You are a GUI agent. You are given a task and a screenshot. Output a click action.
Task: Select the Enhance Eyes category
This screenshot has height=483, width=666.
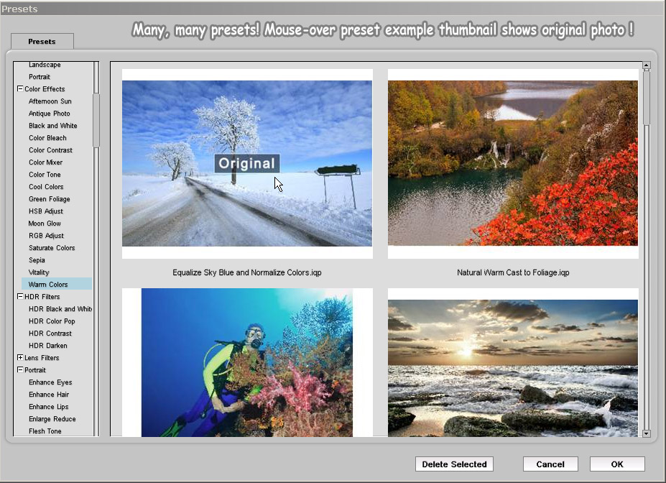coord(50,382)
